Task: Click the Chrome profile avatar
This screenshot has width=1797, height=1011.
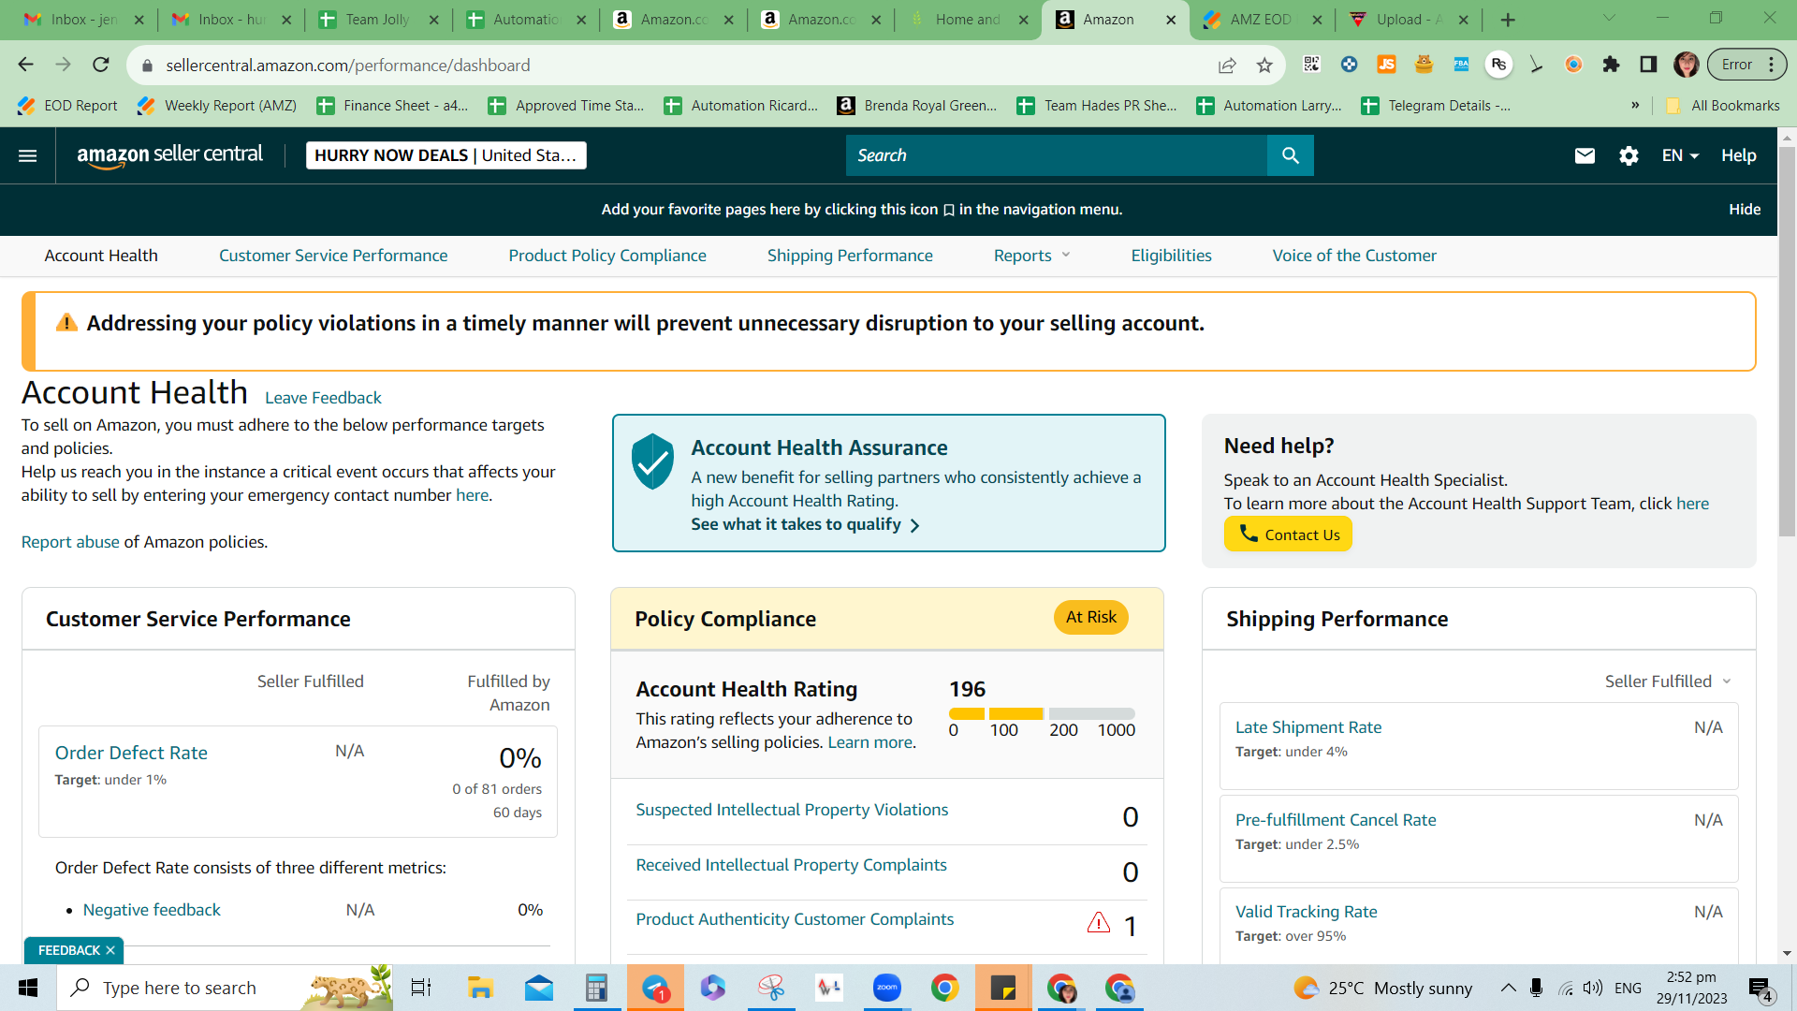Action: point(1687,65)
